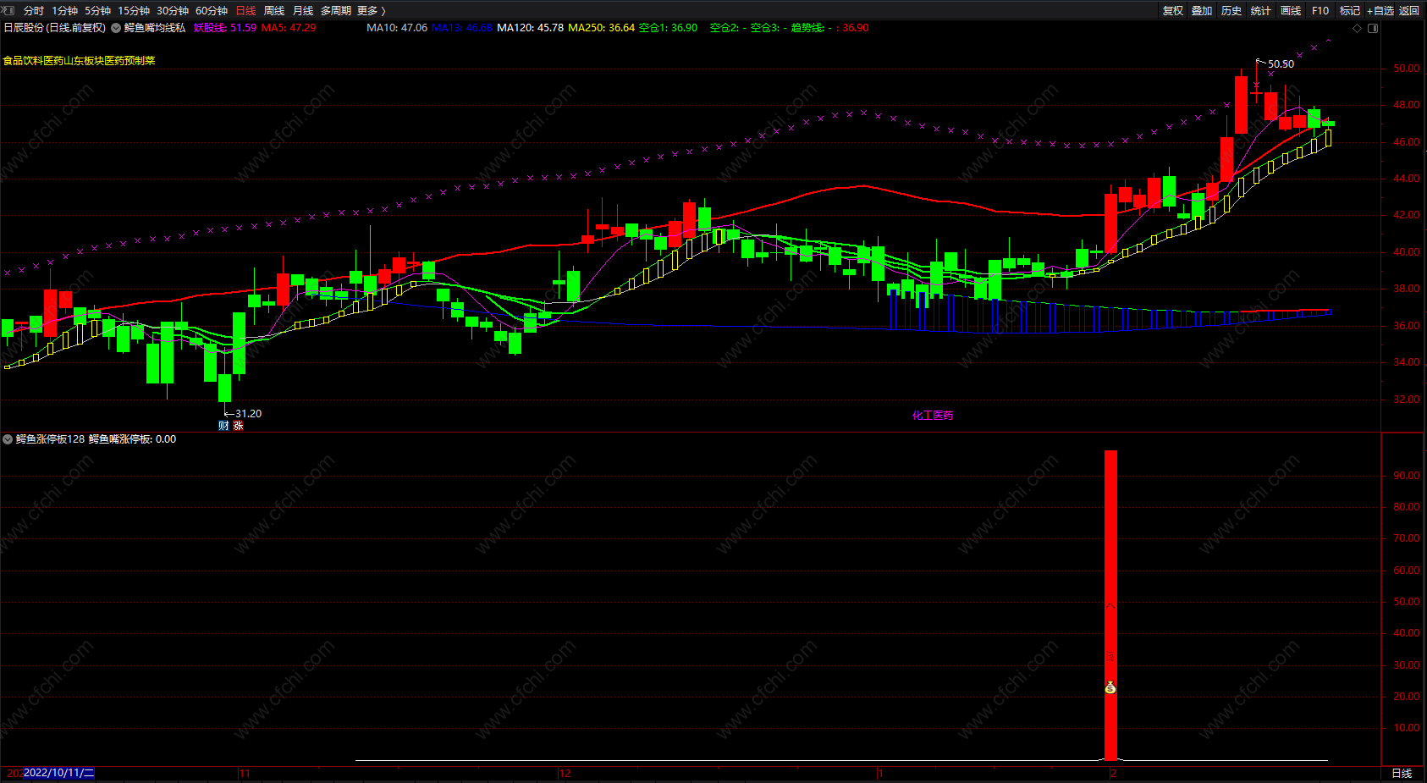Click the money bag icon on the red bar
Image resolution: width=1427 pixels, height=783 pixels.
(x=1110, y=688)
